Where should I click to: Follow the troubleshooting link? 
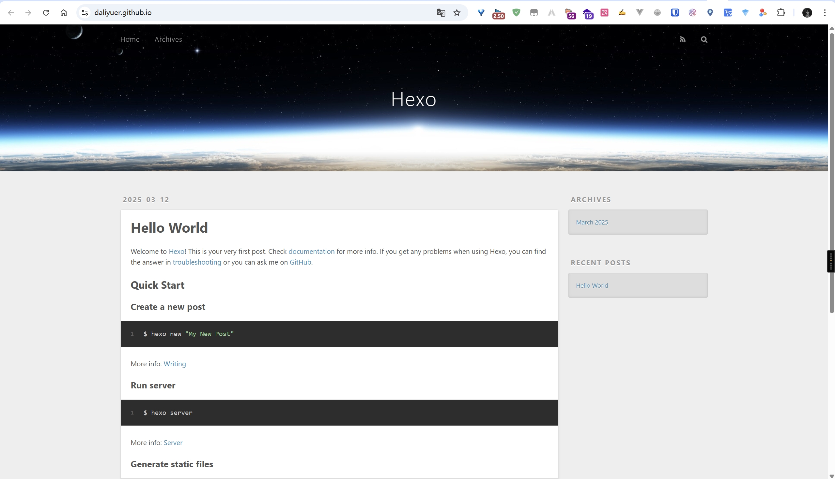(197, 262)
